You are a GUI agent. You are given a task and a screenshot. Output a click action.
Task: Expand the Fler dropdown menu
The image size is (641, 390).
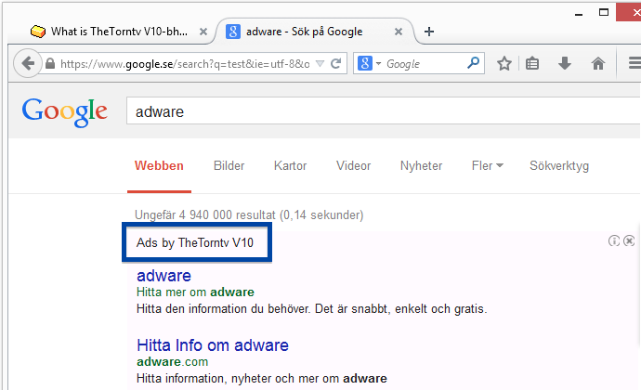tap(488, 165)
